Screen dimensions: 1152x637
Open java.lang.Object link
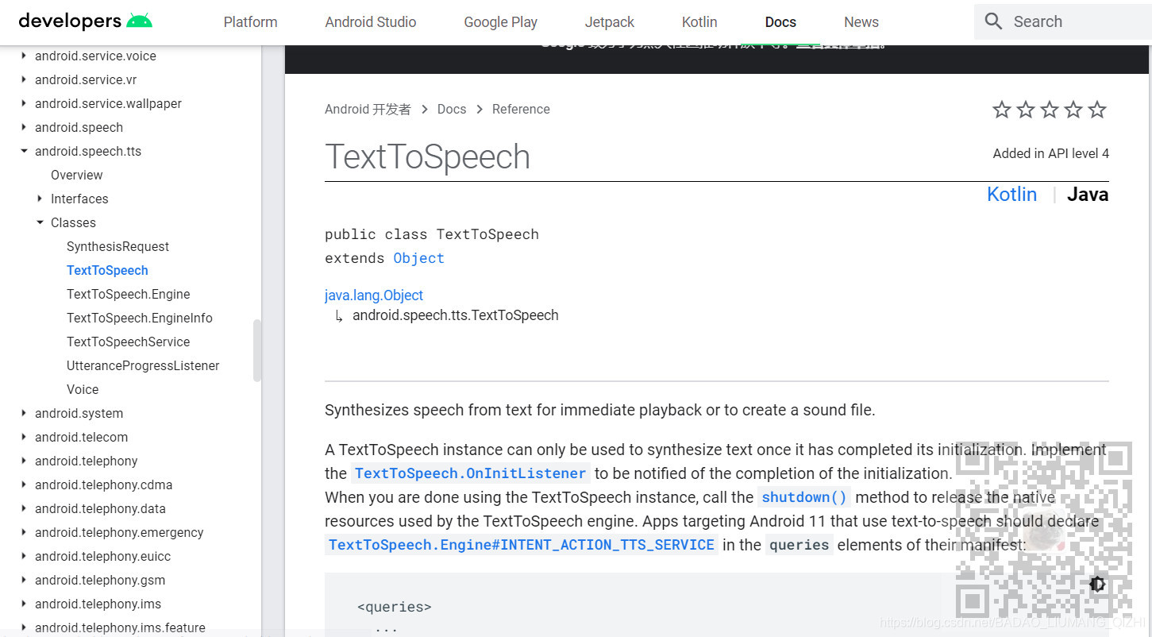coord(374,295)
